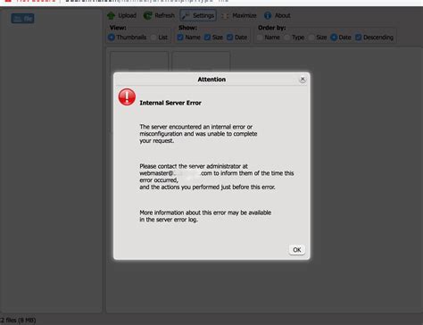Order by Type radio button
Viewport: 423px width, 325px height.
coord(287,37)
